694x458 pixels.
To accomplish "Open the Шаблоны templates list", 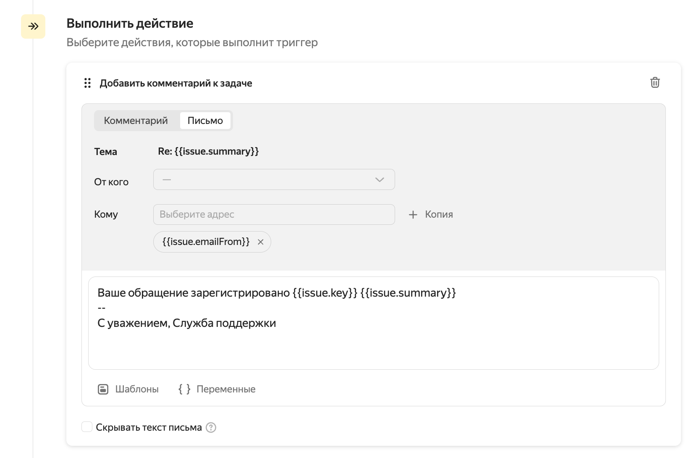I will (136, 389).
